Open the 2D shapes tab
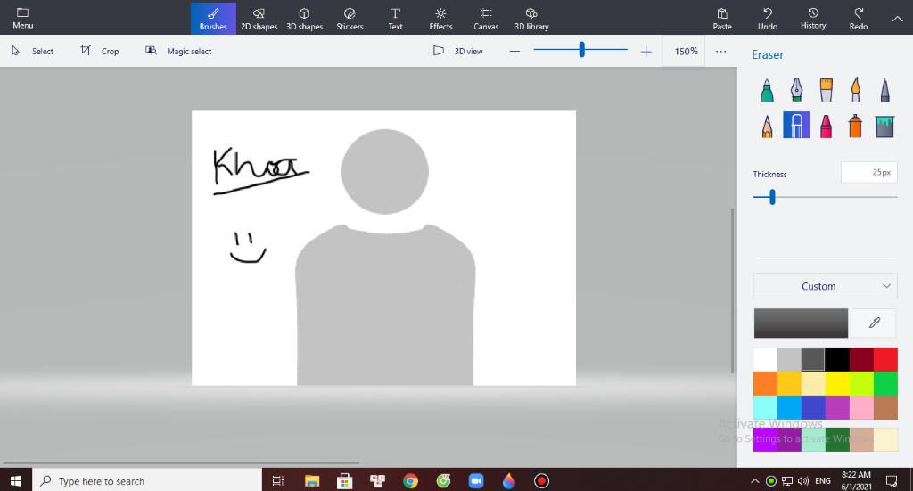 click(259, 19)
